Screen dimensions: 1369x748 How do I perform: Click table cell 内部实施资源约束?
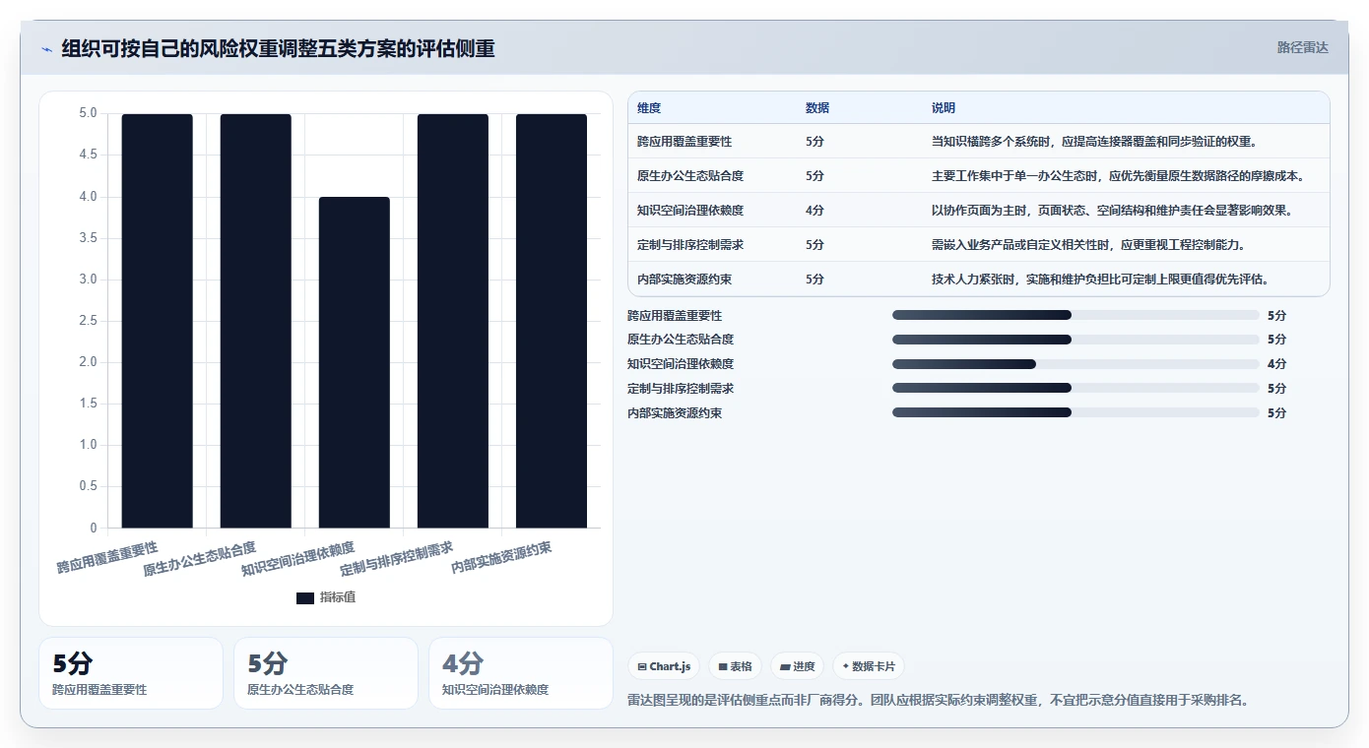[x=684, y=280]
